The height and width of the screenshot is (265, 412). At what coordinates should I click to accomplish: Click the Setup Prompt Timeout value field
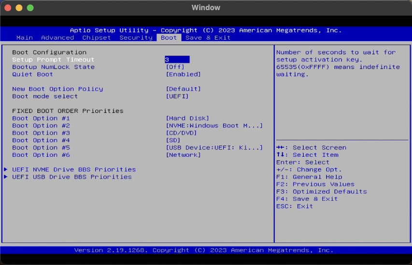pyautogui.click(x=177, y=60)
